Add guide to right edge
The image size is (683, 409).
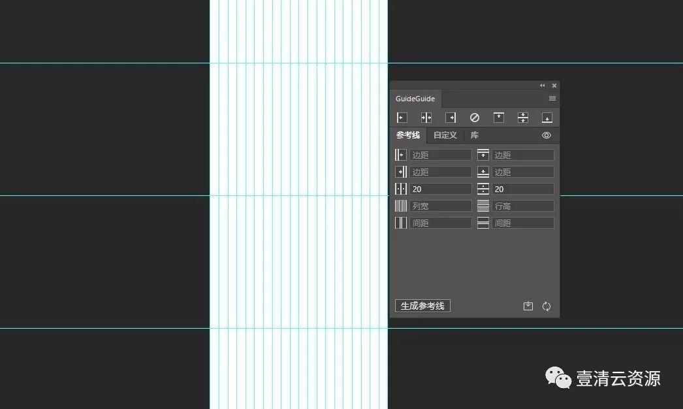451,118
